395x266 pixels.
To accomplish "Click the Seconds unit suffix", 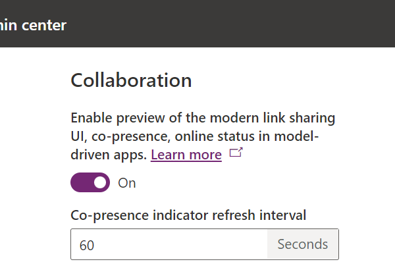I will [302, 245].
